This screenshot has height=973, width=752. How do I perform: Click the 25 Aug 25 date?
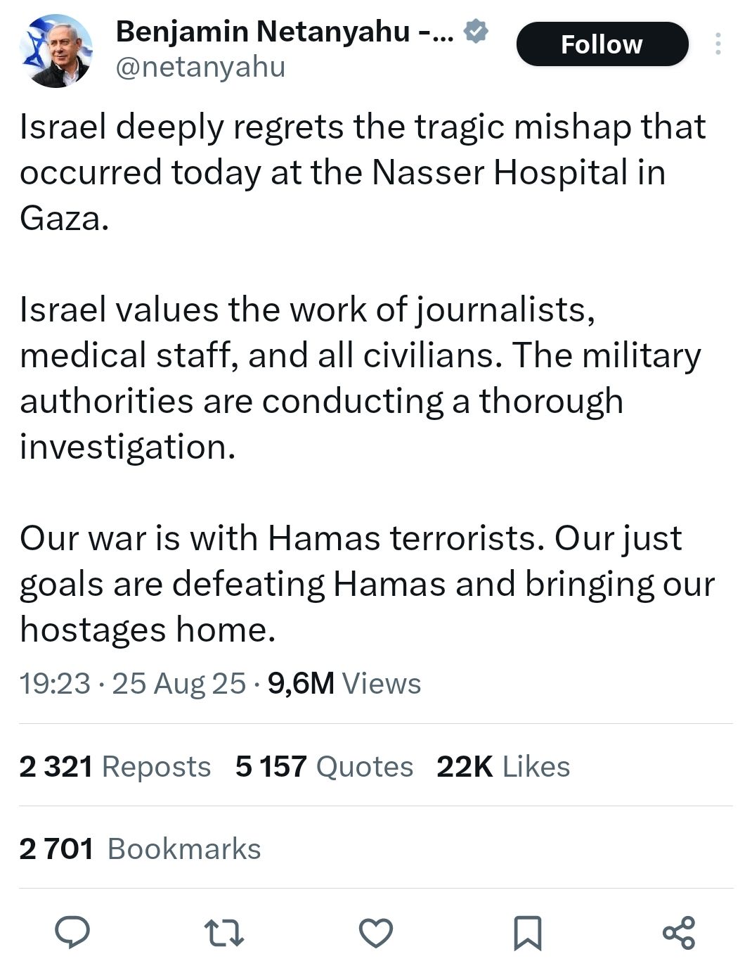click(x=179, y=683)
